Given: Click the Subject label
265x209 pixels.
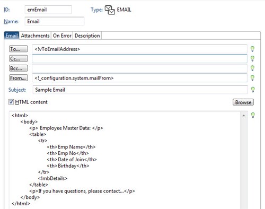Looking at the screenshot, I should tap(17, 90).
